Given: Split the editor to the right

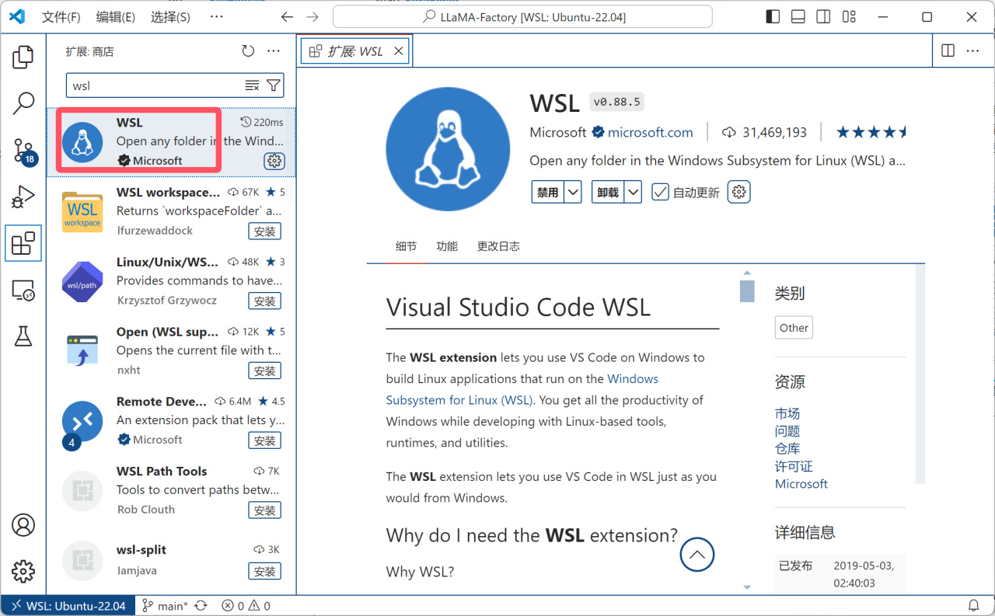Looking at the screenshot, I should (948, 50).
